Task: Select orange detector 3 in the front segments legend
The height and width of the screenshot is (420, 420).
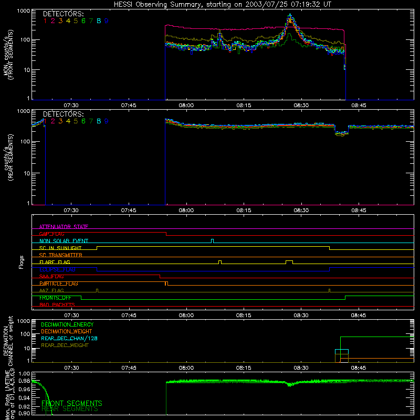Action: coord(60,21)
